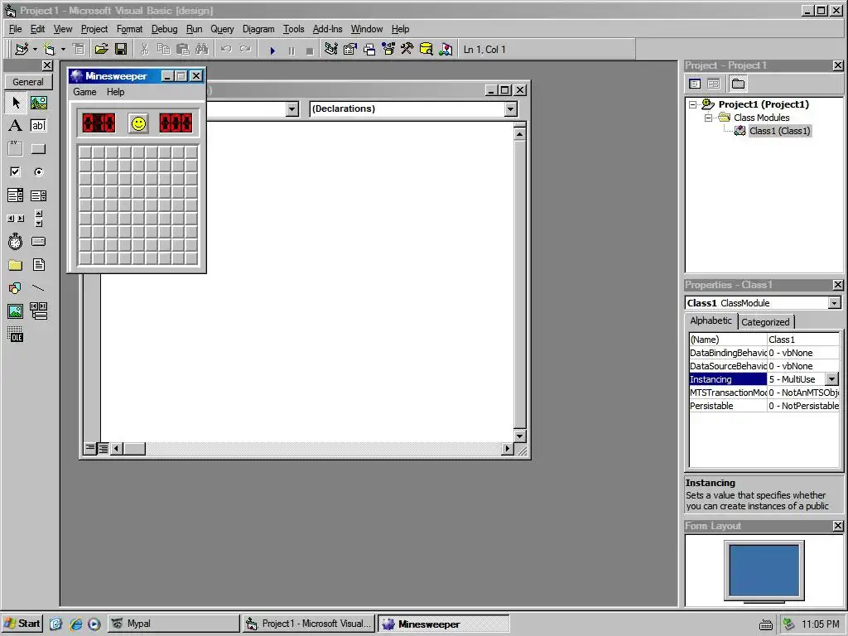The image size is (848, 636).
Task: Switch to Mypal in the taskbar
Action: pos(173,624)
